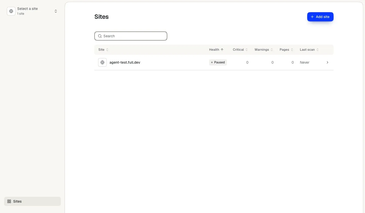Click the magnifier icon in the search box
Screen dimensions: 365x213
tap(100, 36)
